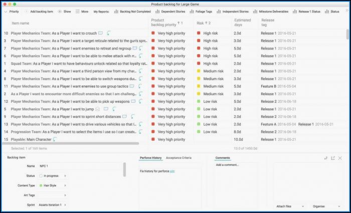Open the Attach files dropdown
This screenshot has width=351, height=213.
tap(290, 206)
